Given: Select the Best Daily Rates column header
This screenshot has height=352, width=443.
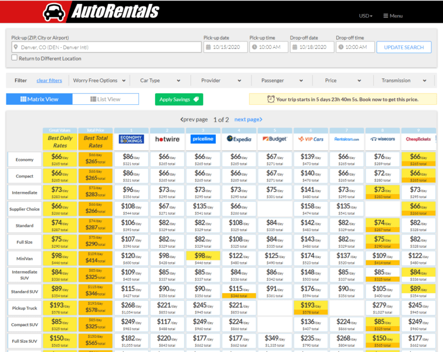Looking at the screenshot, I should (x=60, y=142).
